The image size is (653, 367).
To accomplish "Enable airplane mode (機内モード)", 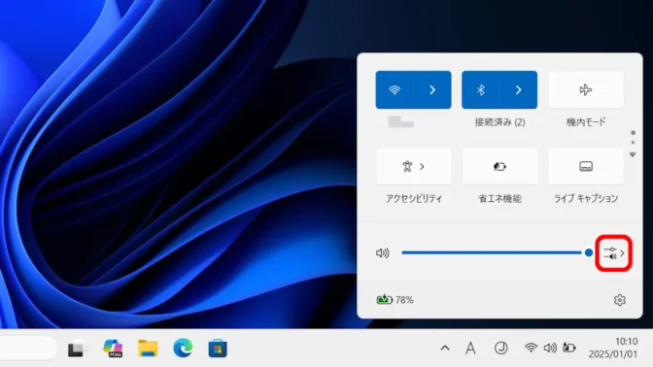I will [586, 90].
